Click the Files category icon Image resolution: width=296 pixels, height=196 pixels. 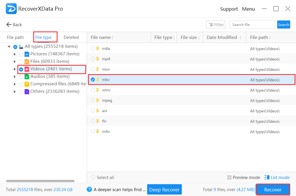tap(27, 62)
